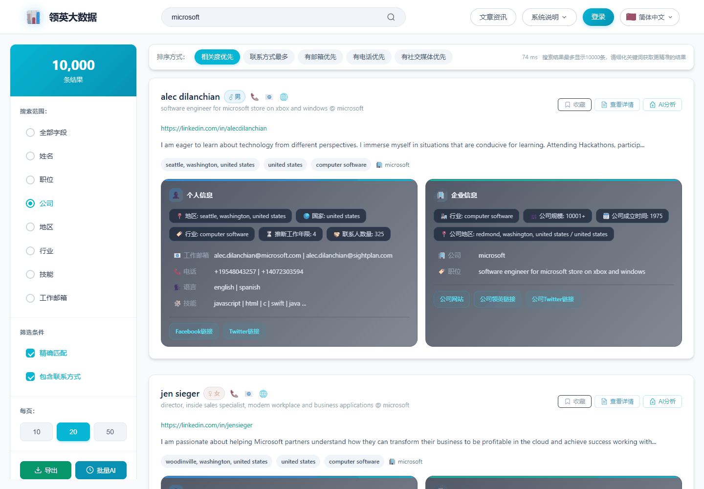Sort by 有社交媒体优先
Viewport: 704px width, 489px height.
[x=423, y=57]
